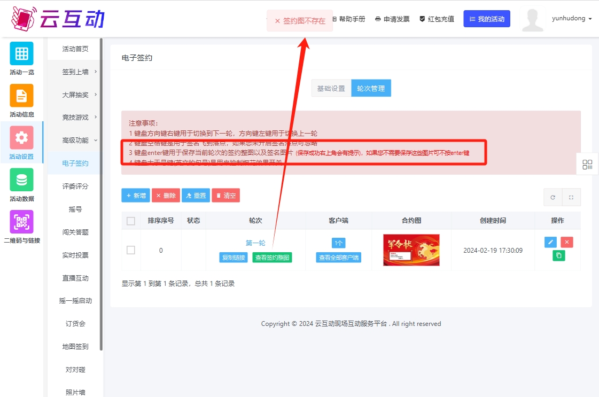
Task: Click the 合约图 column header
Action: [411, 221]
